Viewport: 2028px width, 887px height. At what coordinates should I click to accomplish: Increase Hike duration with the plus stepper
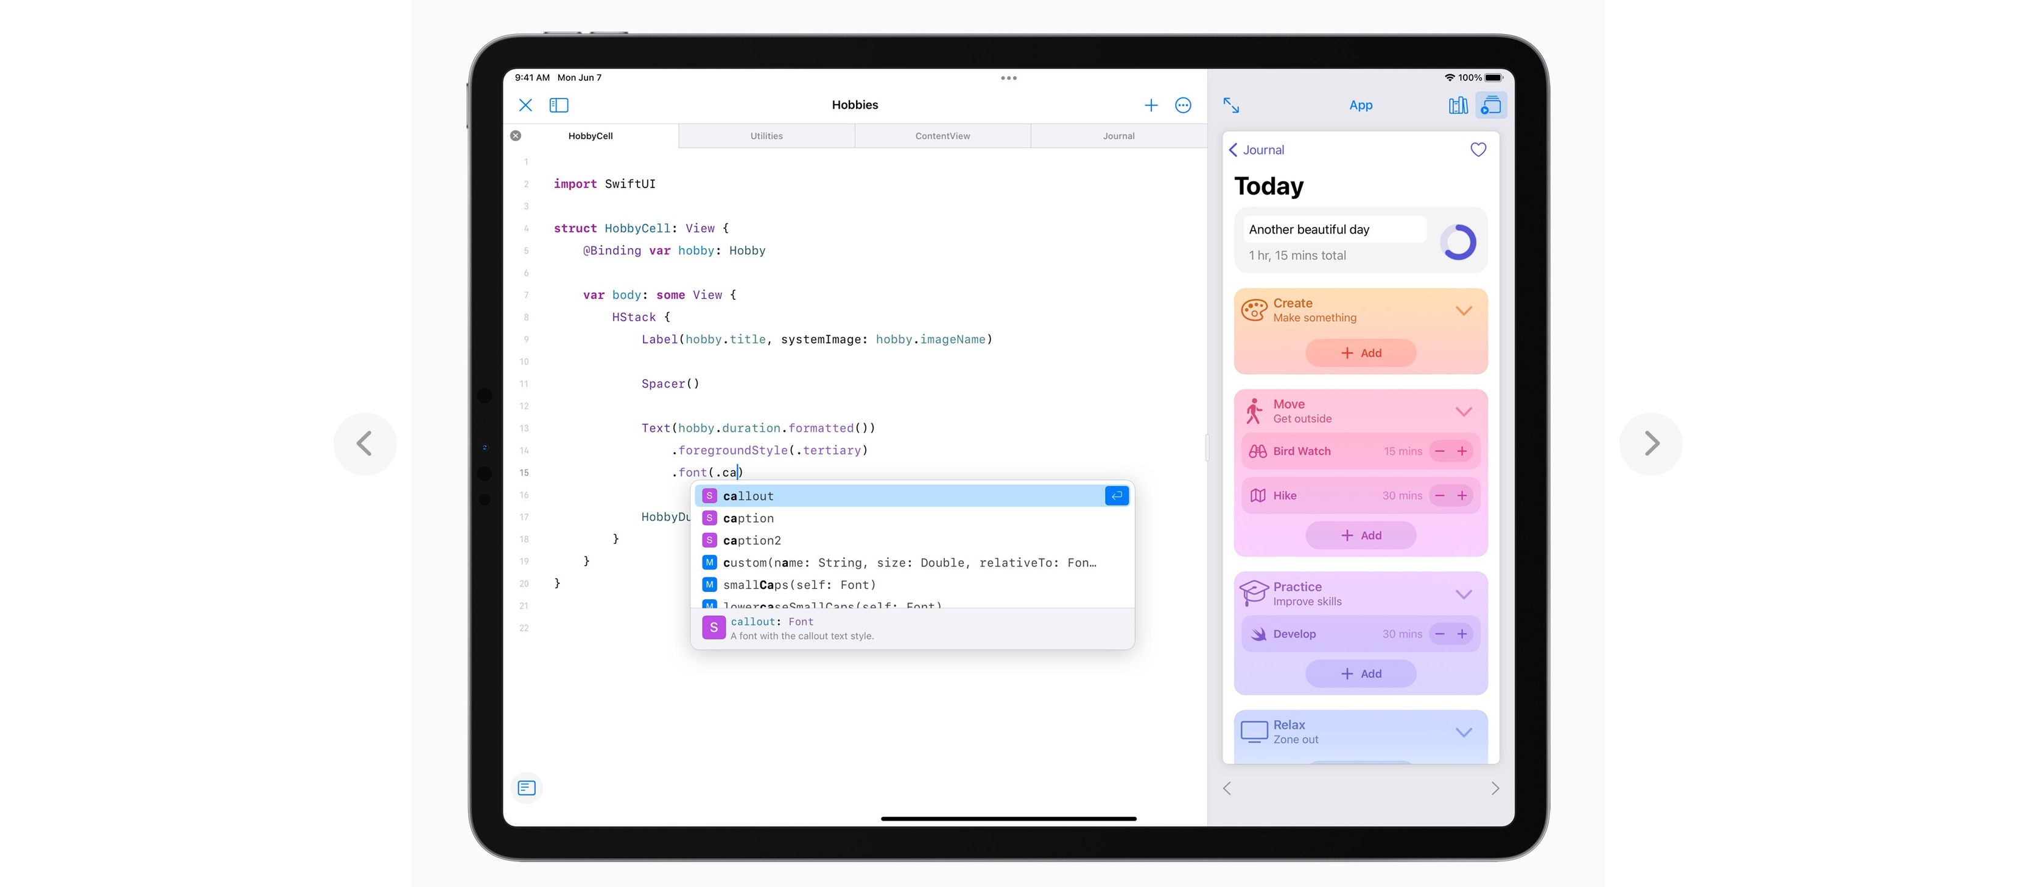1462,495
